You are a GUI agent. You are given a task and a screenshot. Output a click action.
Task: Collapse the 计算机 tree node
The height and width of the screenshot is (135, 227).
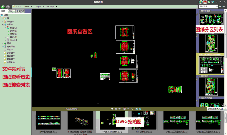point(2,24)
